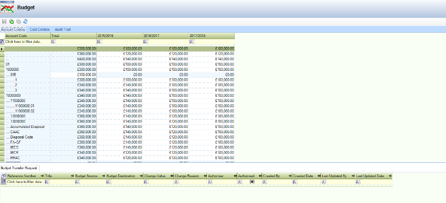Click the filter row icon beside Account Code filter
The height and width of the screenshot is (203, 446).
(x=2, y=41)
